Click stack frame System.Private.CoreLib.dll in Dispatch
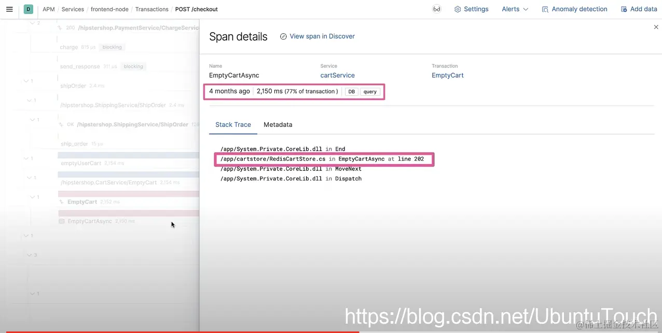This screenshot has height=333, width=662. click(291, 179)
